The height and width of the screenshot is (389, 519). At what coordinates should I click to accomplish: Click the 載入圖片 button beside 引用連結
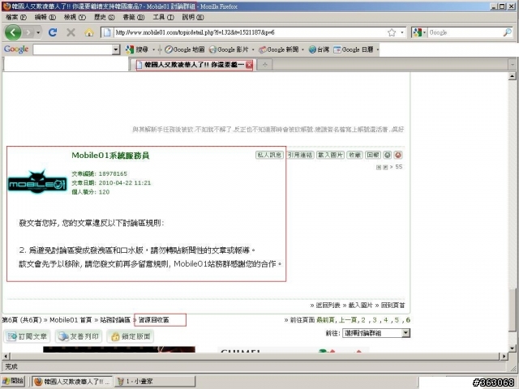[330, 155]
